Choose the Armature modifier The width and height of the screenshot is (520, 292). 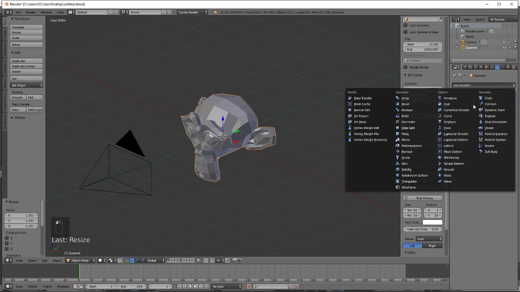pyautogui.click(x=450, y=98)
